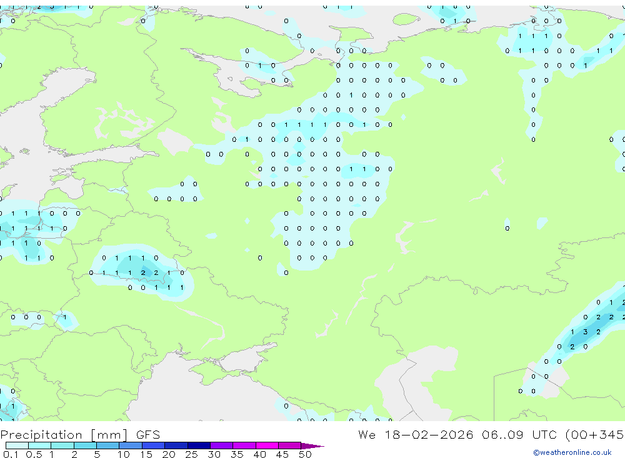Click the over-50 mm arrow tip of legend
This screenshot has height=458, width=625.
(x=312, y=446)
